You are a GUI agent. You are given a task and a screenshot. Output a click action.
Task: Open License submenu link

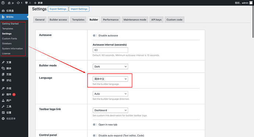[6, 53]
